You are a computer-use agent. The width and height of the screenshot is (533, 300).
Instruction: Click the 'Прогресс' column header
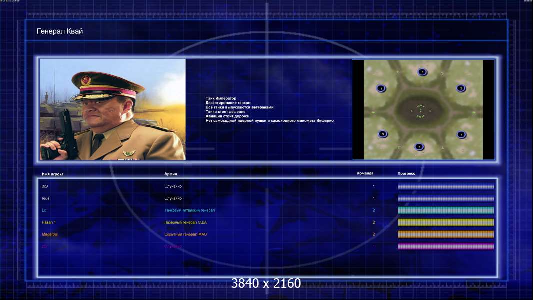click(406, 173)
